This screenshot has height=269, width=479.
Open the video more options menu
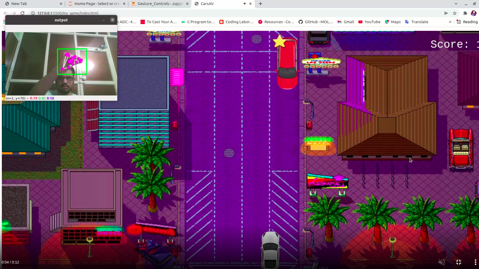[475, 262]
